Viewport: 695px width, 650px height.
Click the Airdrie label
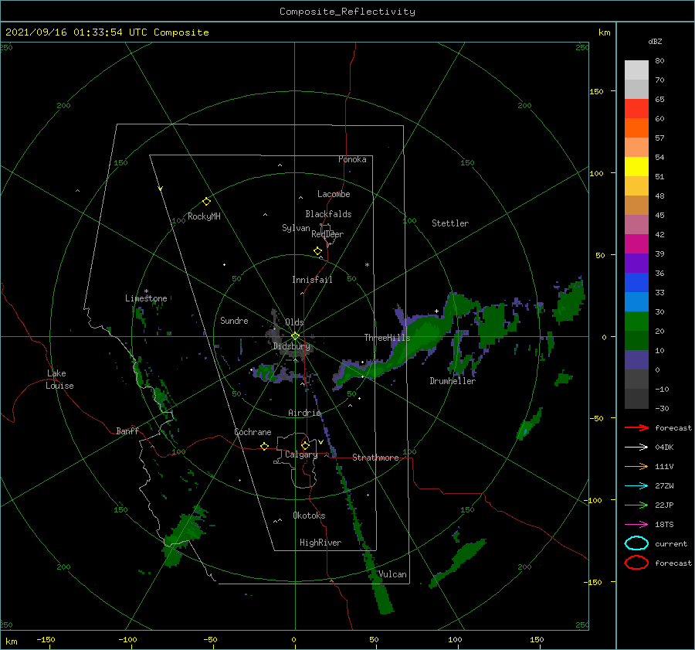[304, 413]
